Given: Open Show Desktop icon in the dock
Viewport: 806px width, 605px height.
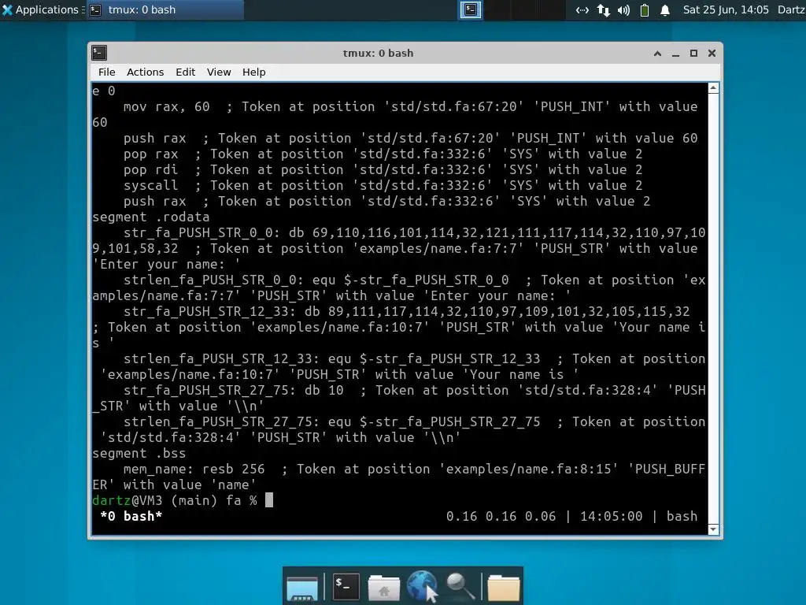Looking at the screenshot, I should [x=302, y=588].
